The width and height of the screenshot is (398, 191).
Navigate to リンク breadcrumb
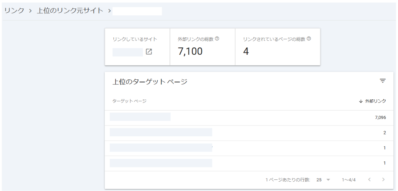tap(14, 11)
